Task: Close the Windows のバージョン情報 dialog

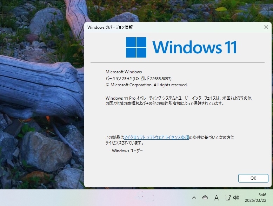Action: [266, 27]
